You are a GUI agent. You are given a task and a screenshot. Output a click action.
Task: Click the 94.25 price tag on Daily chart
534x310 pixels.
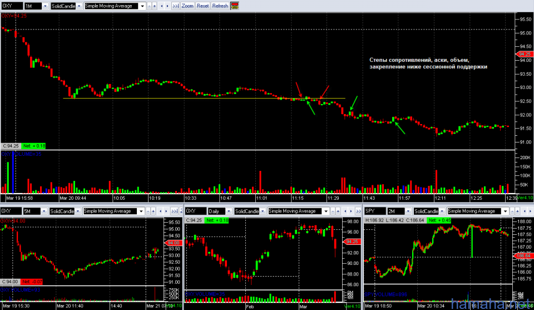coord(352,242)
